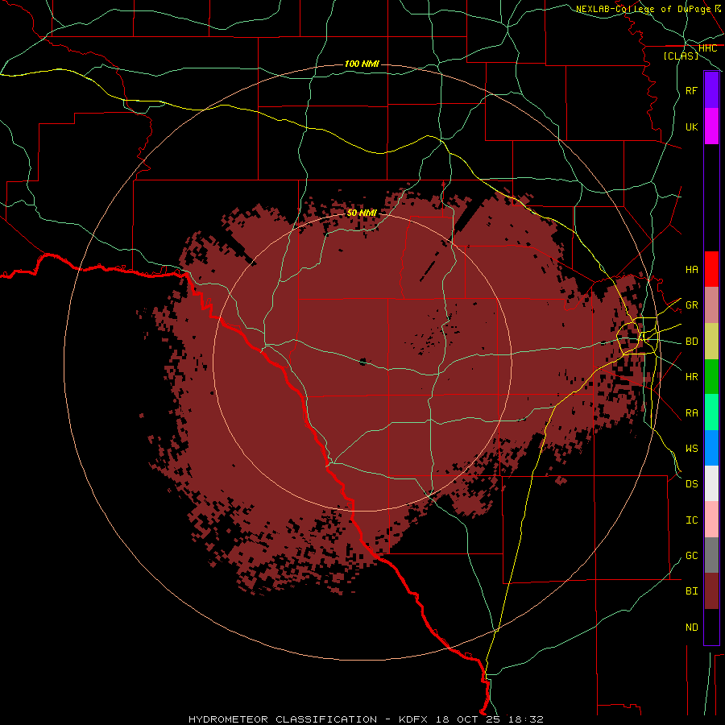
Task: Select the yellow BD legend color
Action: click(711, 341)
